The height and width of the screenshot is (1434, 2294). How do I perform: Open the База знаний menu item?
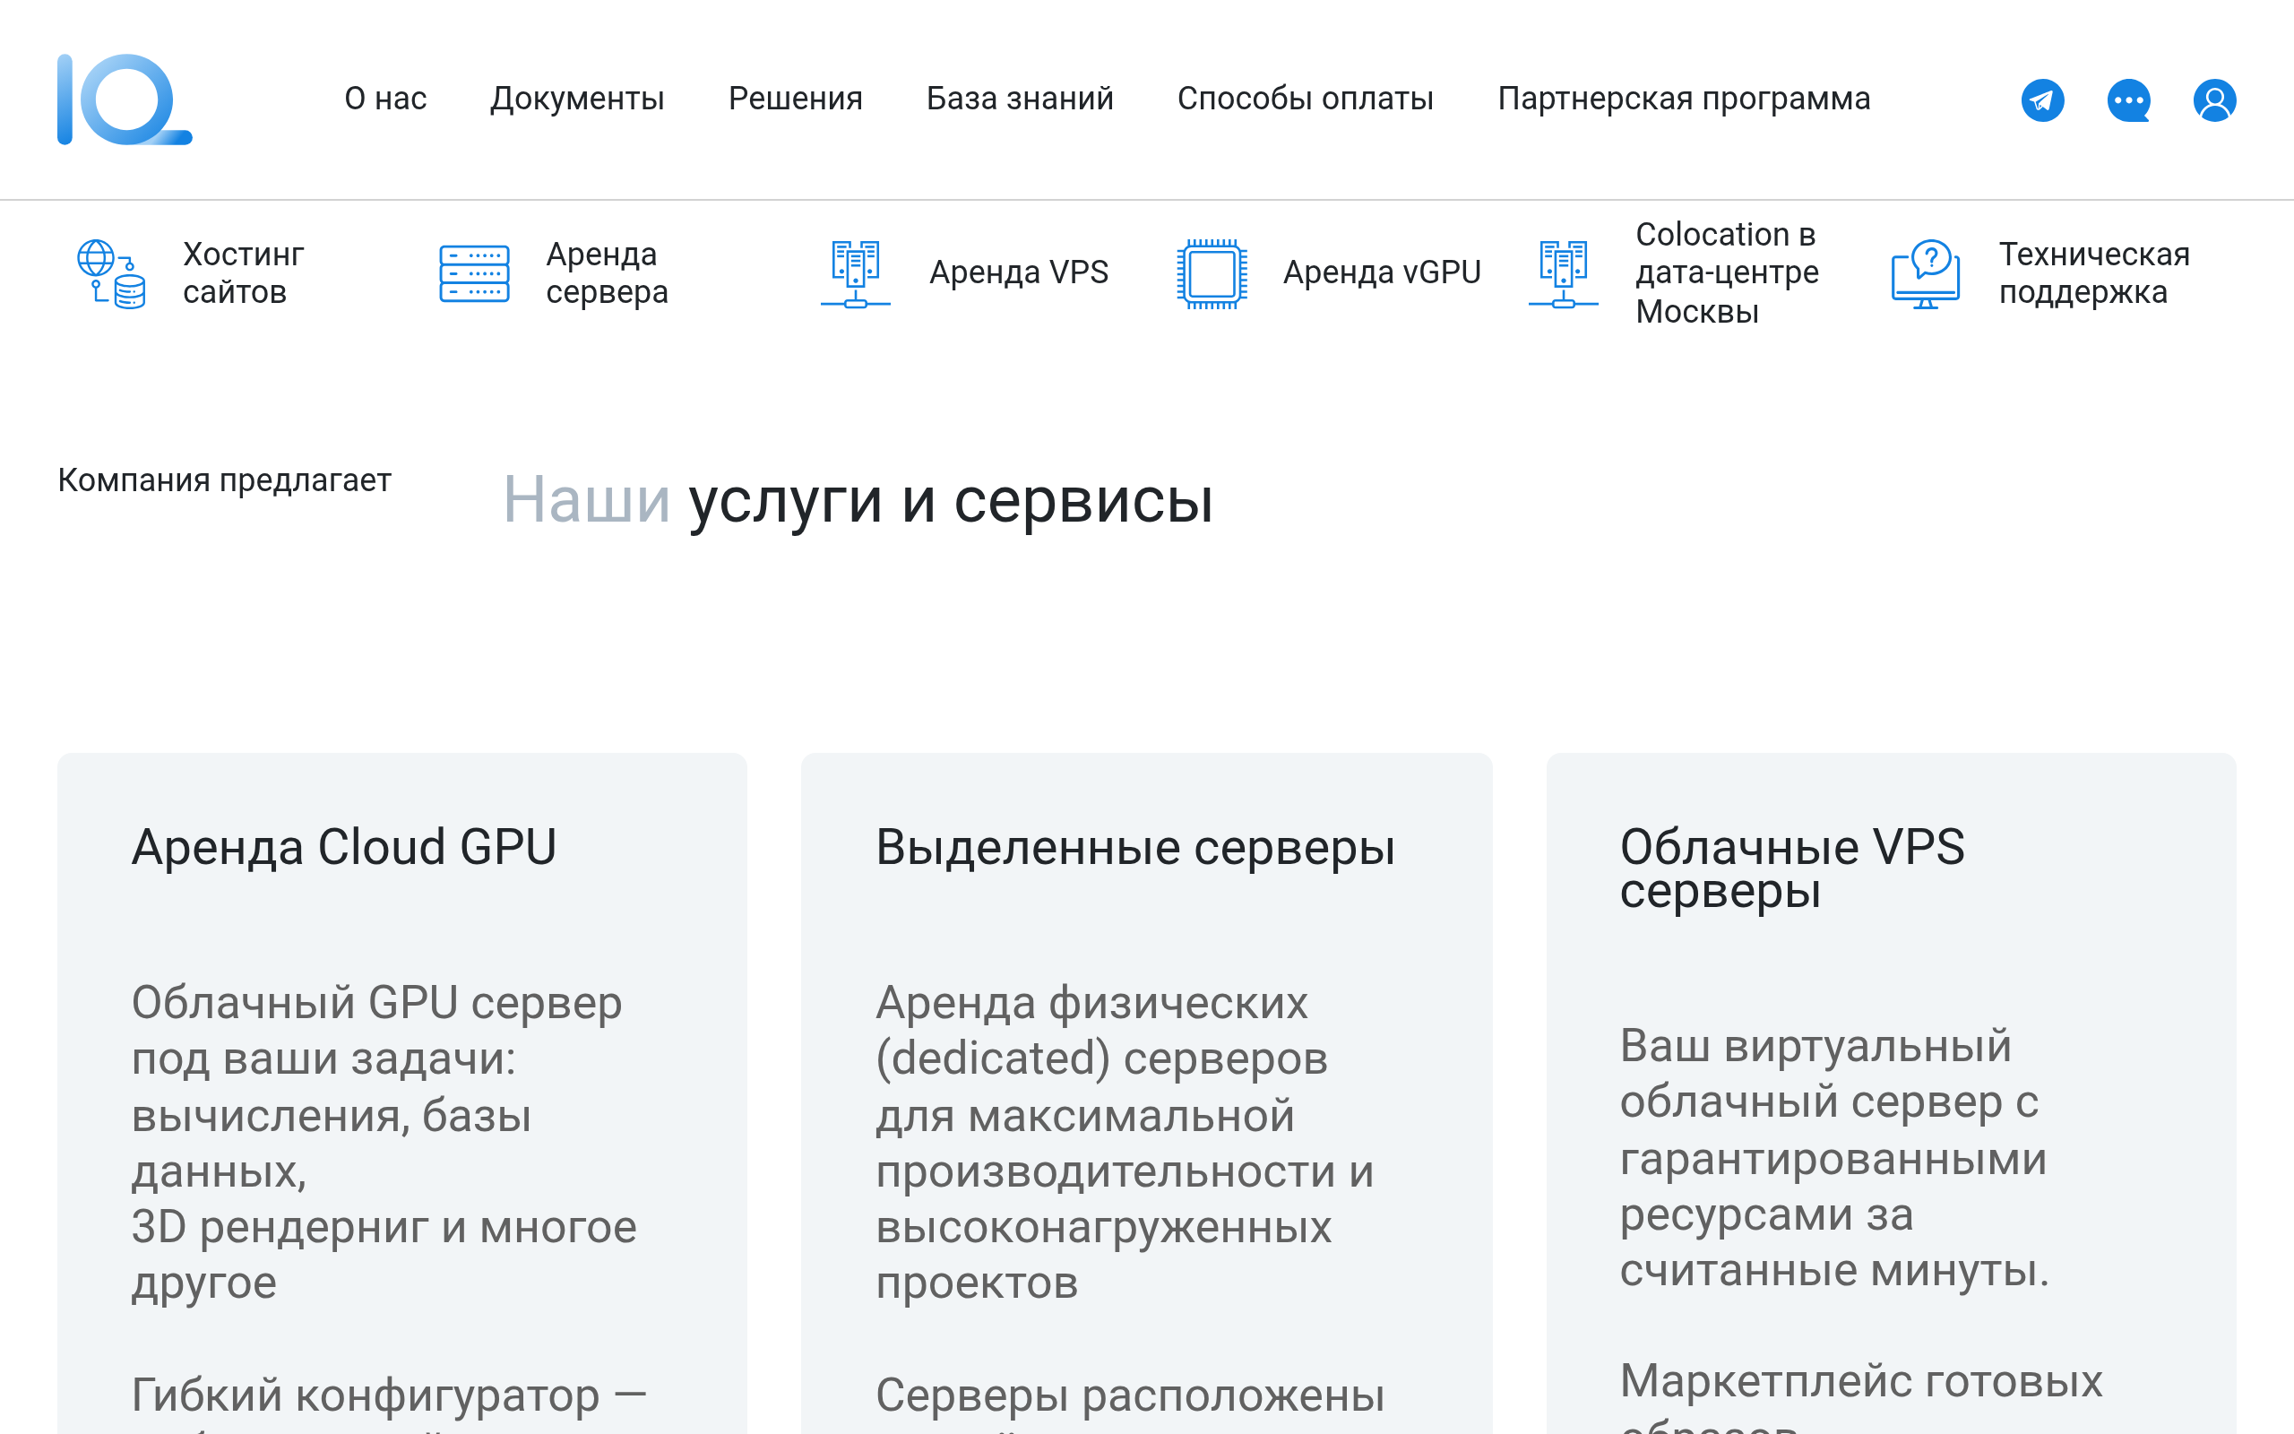1020,99
